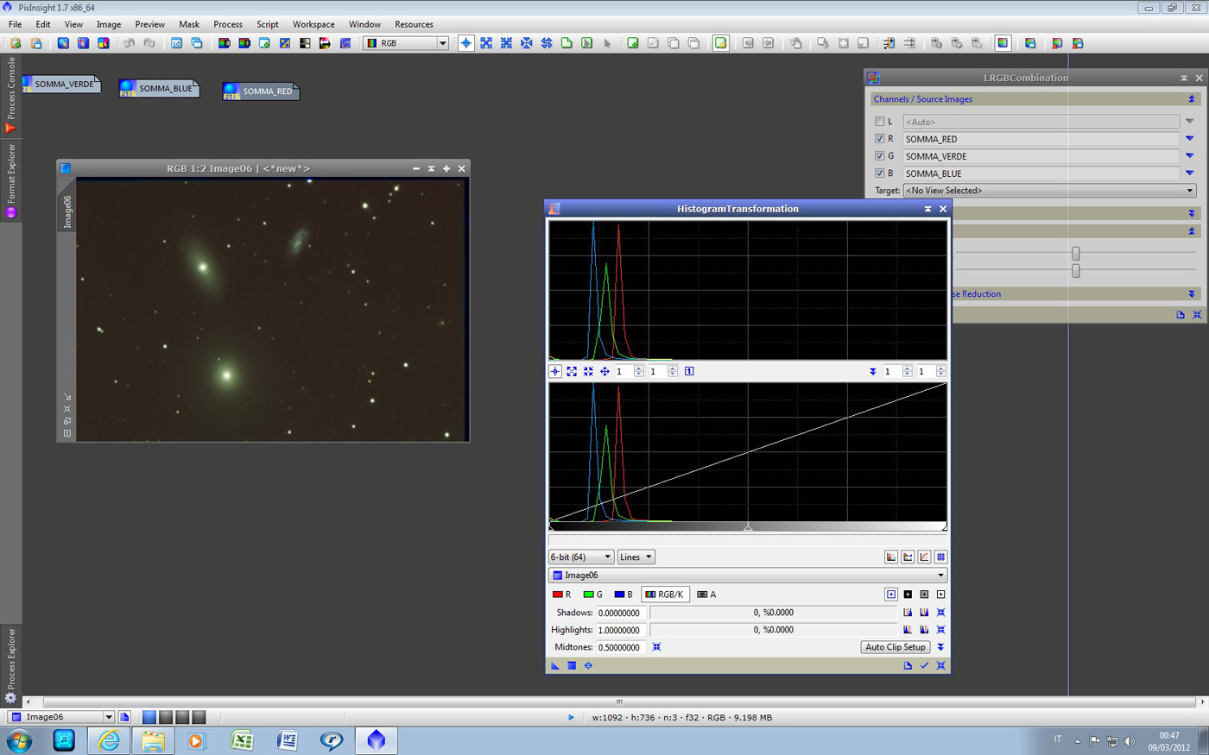The height and width of the screenshot is (755, 1209).
Task: Open the Image06 view selector dropdown
Action: click(x=748, y=576)
